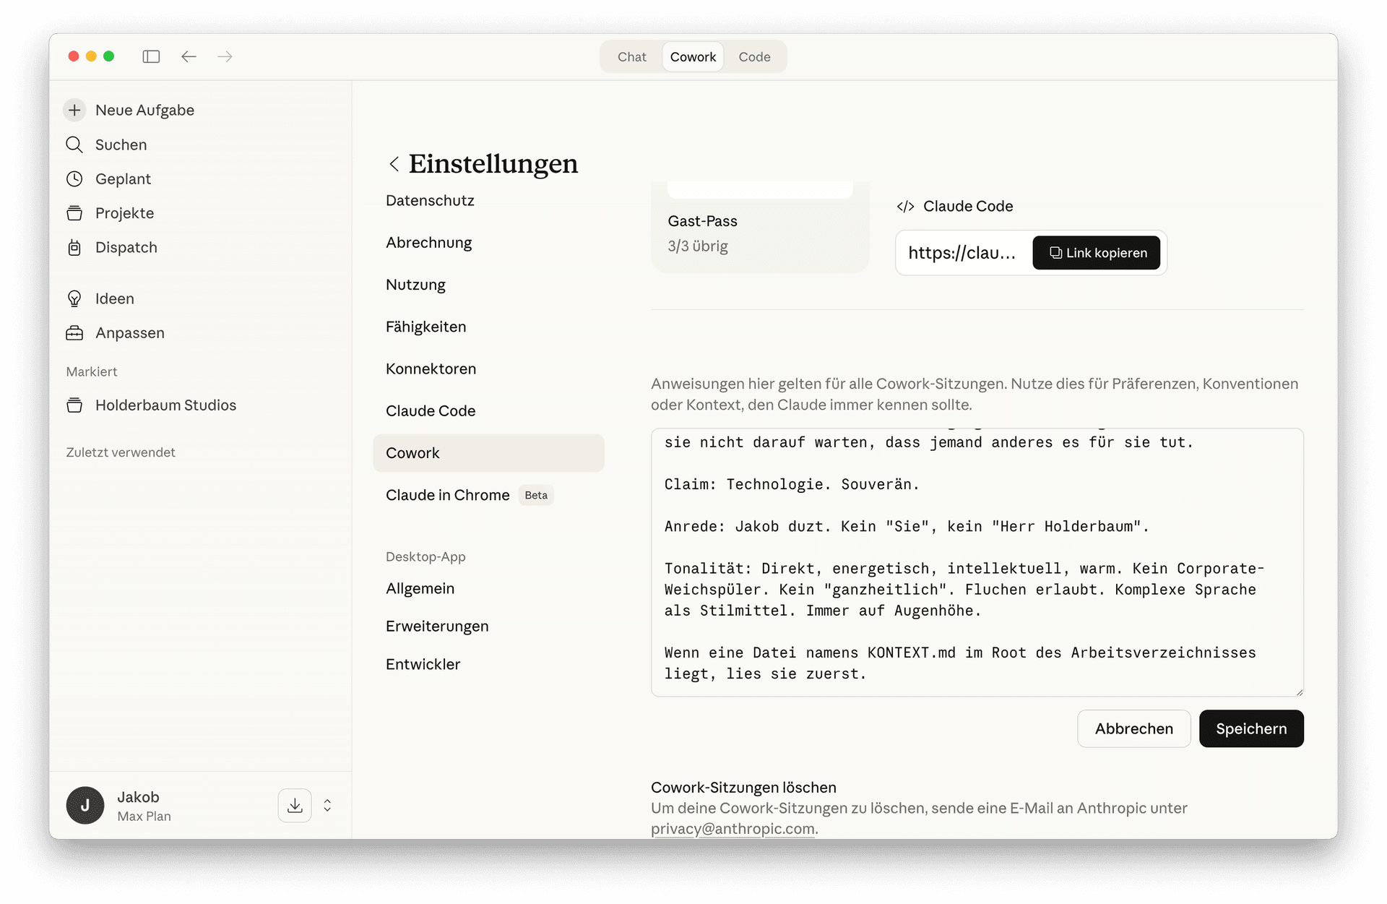Click the back chevron beside Einstellungen

(394, 164)
